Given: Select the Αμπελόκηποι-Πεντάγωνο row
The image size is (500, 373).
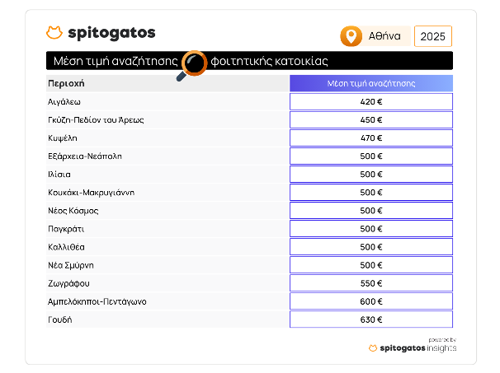Looking at the screenshot, I should [249, 301].
